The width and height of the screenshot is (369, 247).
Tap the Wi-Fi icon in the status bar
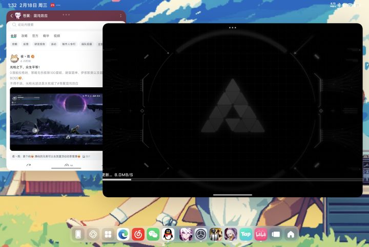(x=350, y=5)
